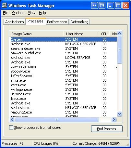Click the End Process button
The height and width of the screenshot is (148, 131).
tap(107, 129)
